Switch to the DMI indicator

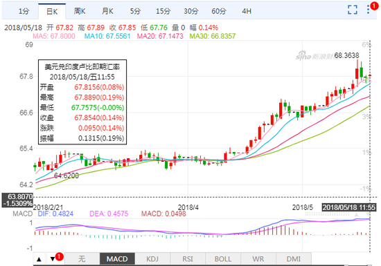click(x=294, y=259)
